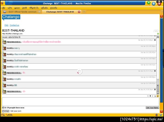Click the message input box
The width and height of the screenshot is (164, 122).
81,102
